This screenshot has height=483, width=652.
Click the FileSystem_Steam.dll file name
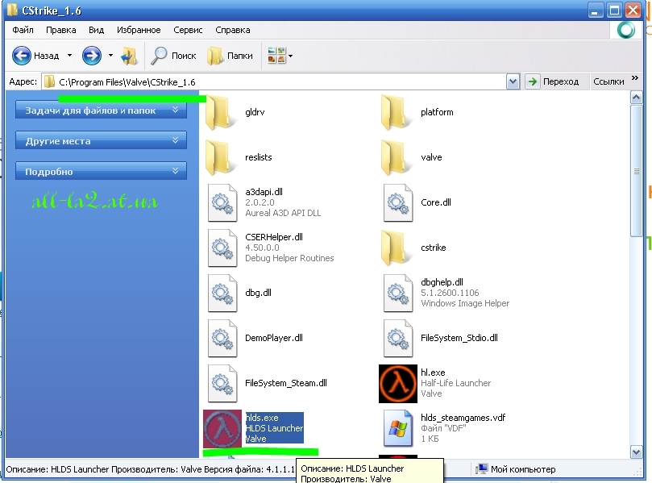click(285, 383)
